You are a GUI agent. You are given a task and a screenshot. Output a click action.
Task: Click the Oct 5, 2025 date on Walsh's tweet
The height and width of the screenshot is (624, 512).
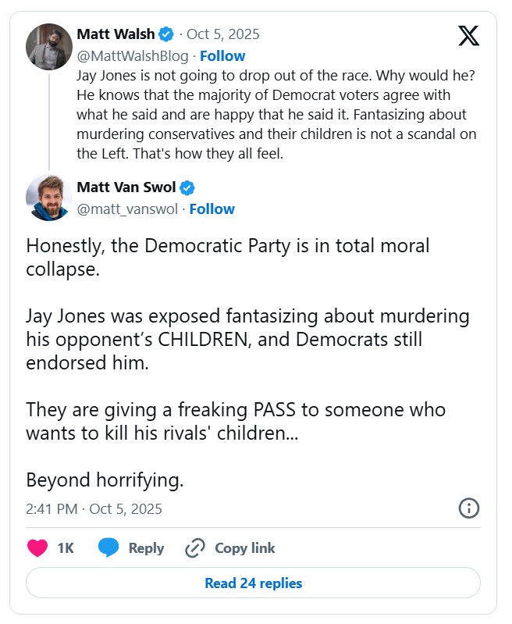point(223,34)
